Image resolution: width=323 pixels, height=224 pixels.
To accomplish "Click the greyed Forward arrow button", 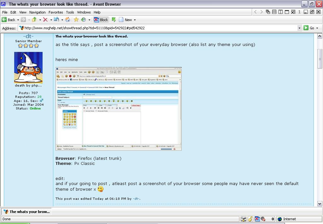I will (x=23, y=20).
